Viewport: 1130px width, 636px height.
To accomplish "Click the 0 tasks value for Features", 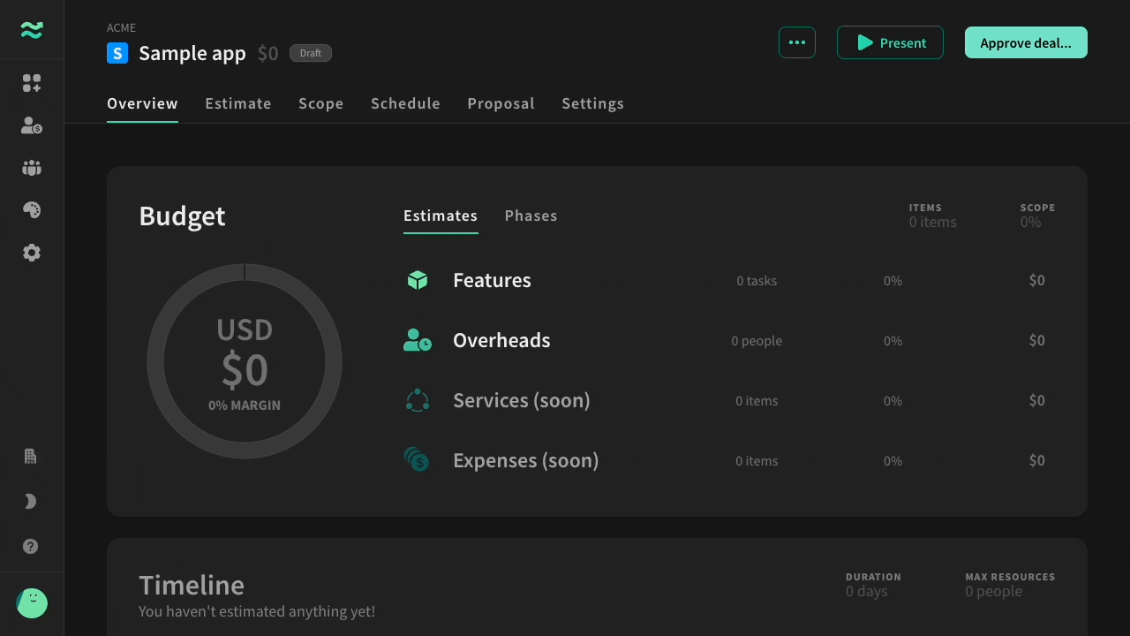I will tap(757, 281).
